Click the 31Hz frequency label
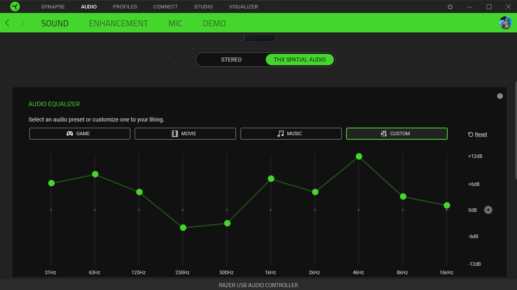This screenshot has height=290, width=517. (x=51, y=273)
